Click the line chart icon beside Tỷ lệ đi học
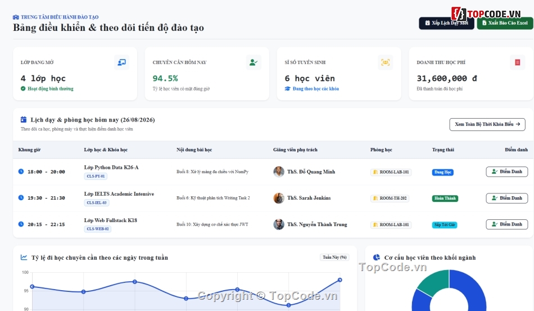This screenshot has height=311, width=534. coord(24,258)
